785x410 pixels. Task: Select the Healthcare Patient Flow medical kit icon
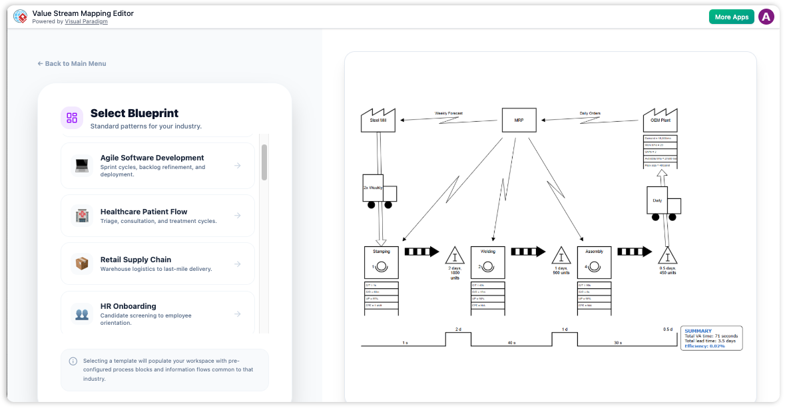coord(82,214)
